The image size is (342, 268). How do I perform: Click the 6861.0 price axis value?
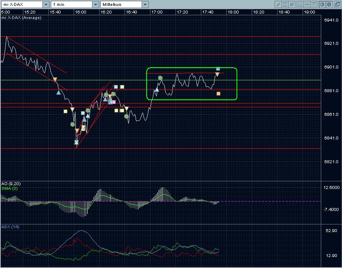tap(331, 115)
